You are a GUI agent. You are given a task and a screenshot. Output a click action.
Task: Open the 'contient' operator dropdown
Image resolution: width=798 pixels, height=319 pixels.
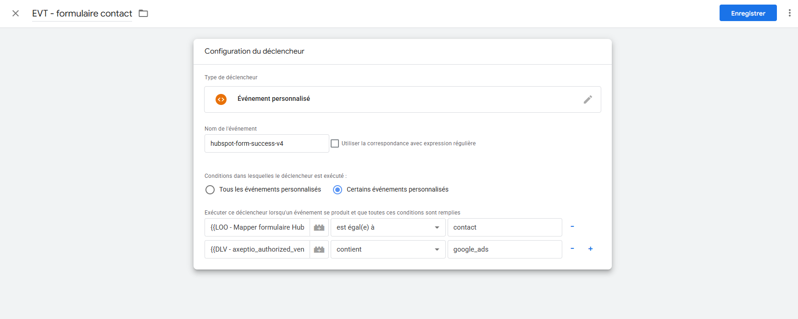[x=388, y=249]
